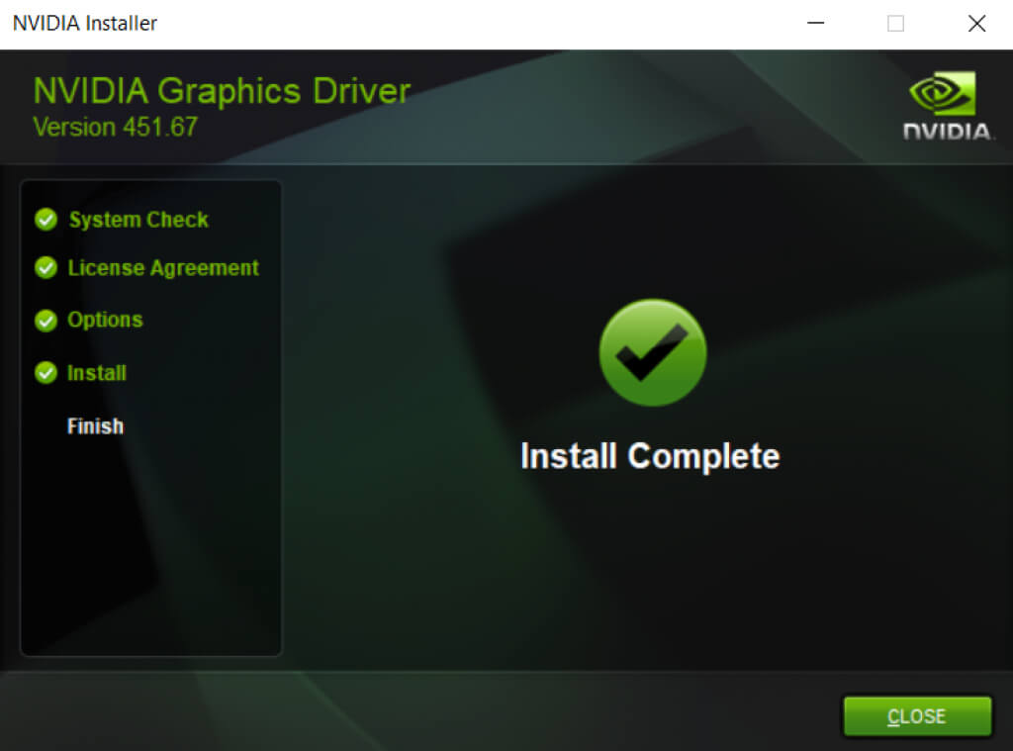Image resolution: width=1013 pixels, height=751 pixels.
Task: Close the window using the title bar X
Action: (x=976, y=24)
